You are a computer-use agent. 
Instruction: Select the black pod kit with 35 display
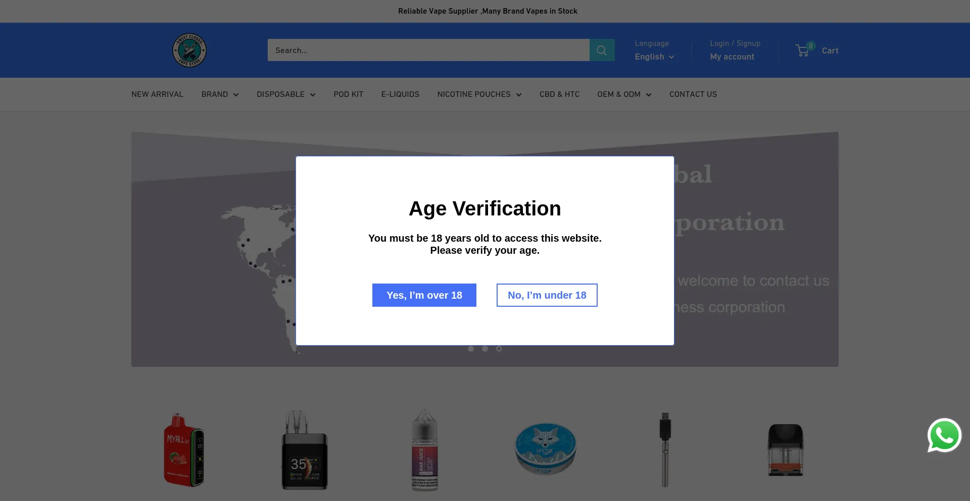(304, 450)
